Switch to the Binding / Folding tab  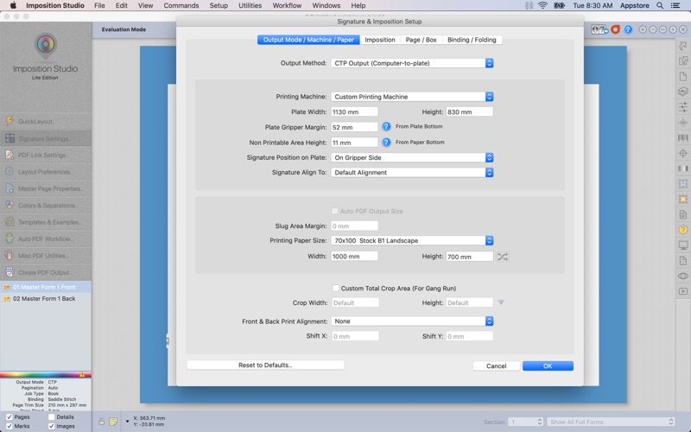point(472,40)
